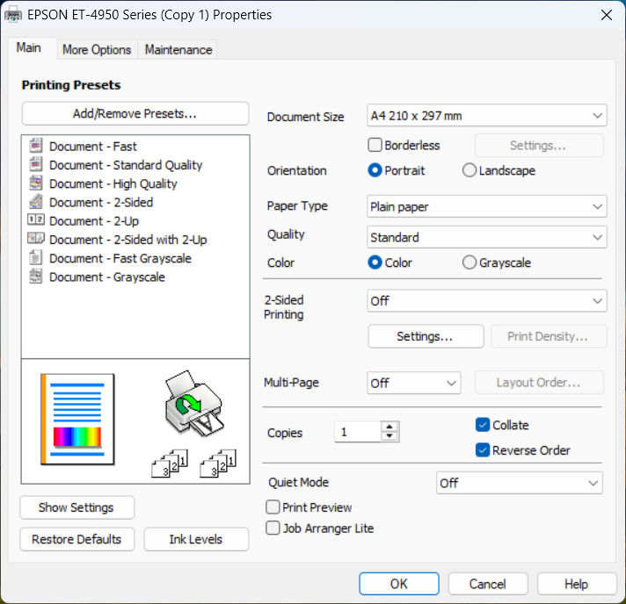Screen dimensions: 626x604
Task: Open the Multi-Page dropdown
Action: 413,383
